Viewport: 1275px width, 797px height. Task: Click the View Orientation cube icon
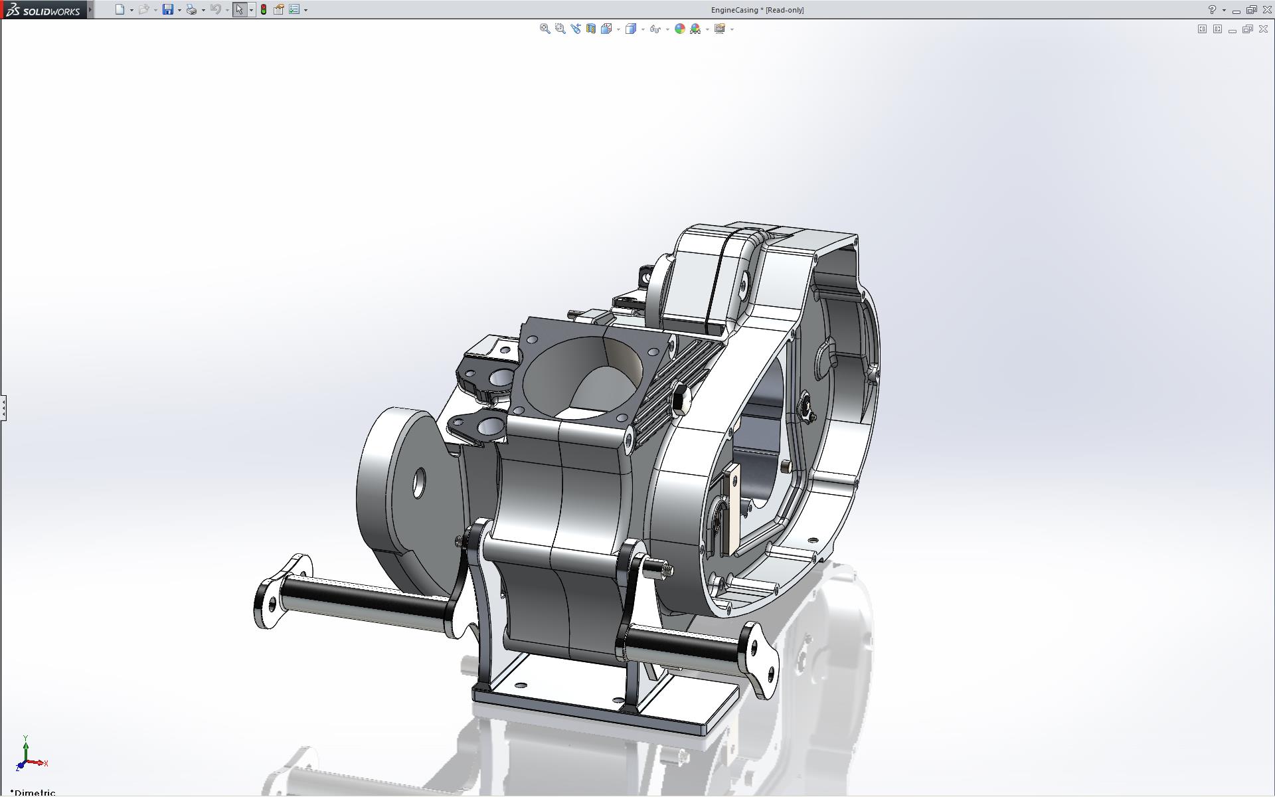click(x=606, y=29)
